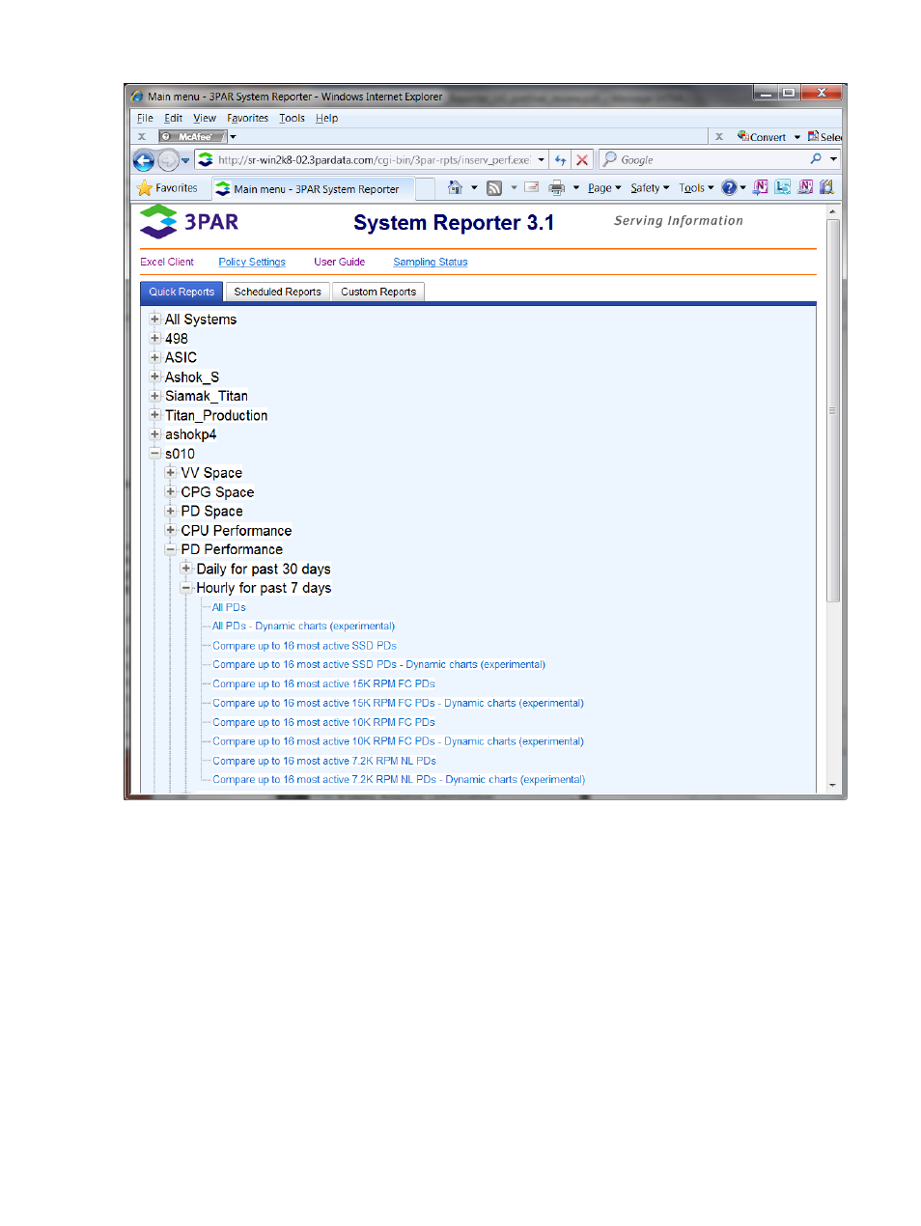Expand the Siamak_Titan tree node
Image resolution: width=921 pixels, height=1226 pixels.
coord(154,396)
